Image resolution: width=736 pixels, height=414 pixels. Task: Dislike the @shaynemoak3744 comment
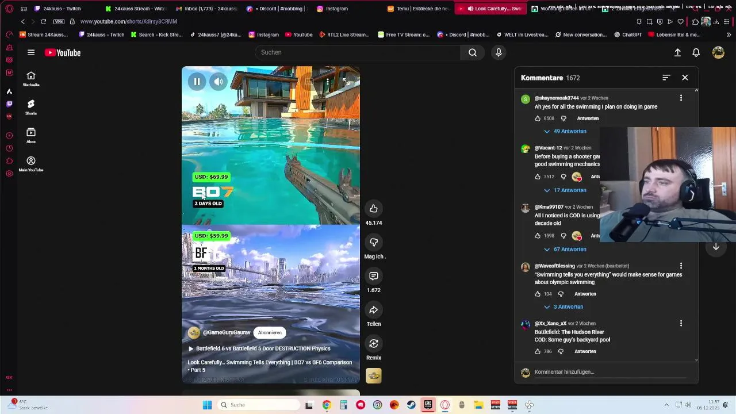pos(563,118)
